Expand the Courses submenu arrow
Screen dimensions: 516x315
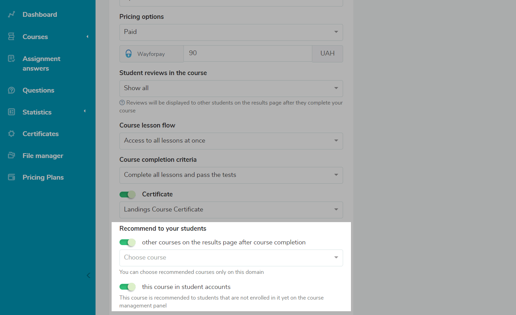coord(87,37)
